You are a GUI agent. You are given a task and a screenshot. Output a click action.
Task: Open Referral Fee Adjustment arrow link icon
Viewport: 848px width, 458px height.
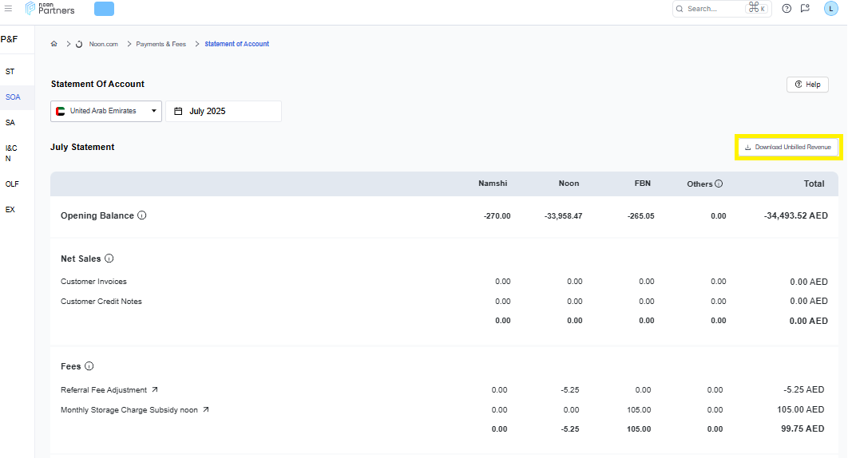[x=155, y=389]
